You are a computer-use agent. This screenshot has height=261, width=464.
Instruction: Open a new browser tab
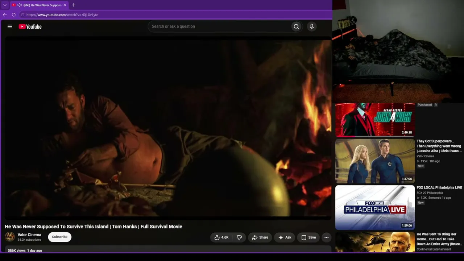(x=74, y=5)
